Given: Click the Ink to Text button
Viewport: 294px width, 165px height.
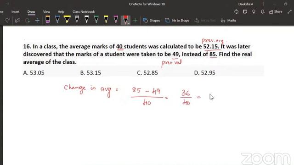Looking at the screenshot, I should (x=205, y=20).
